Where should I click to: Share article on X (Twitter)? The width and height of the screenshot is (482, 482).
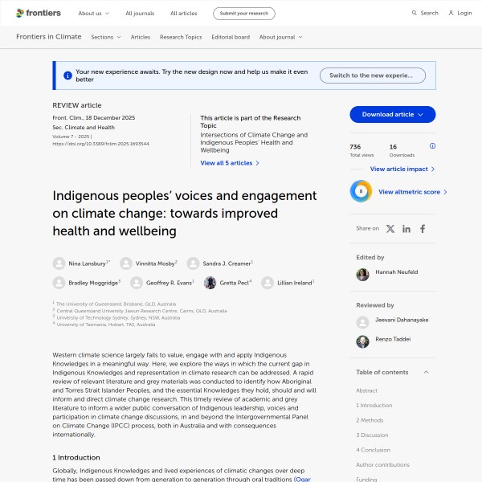[x=390, y=229]
